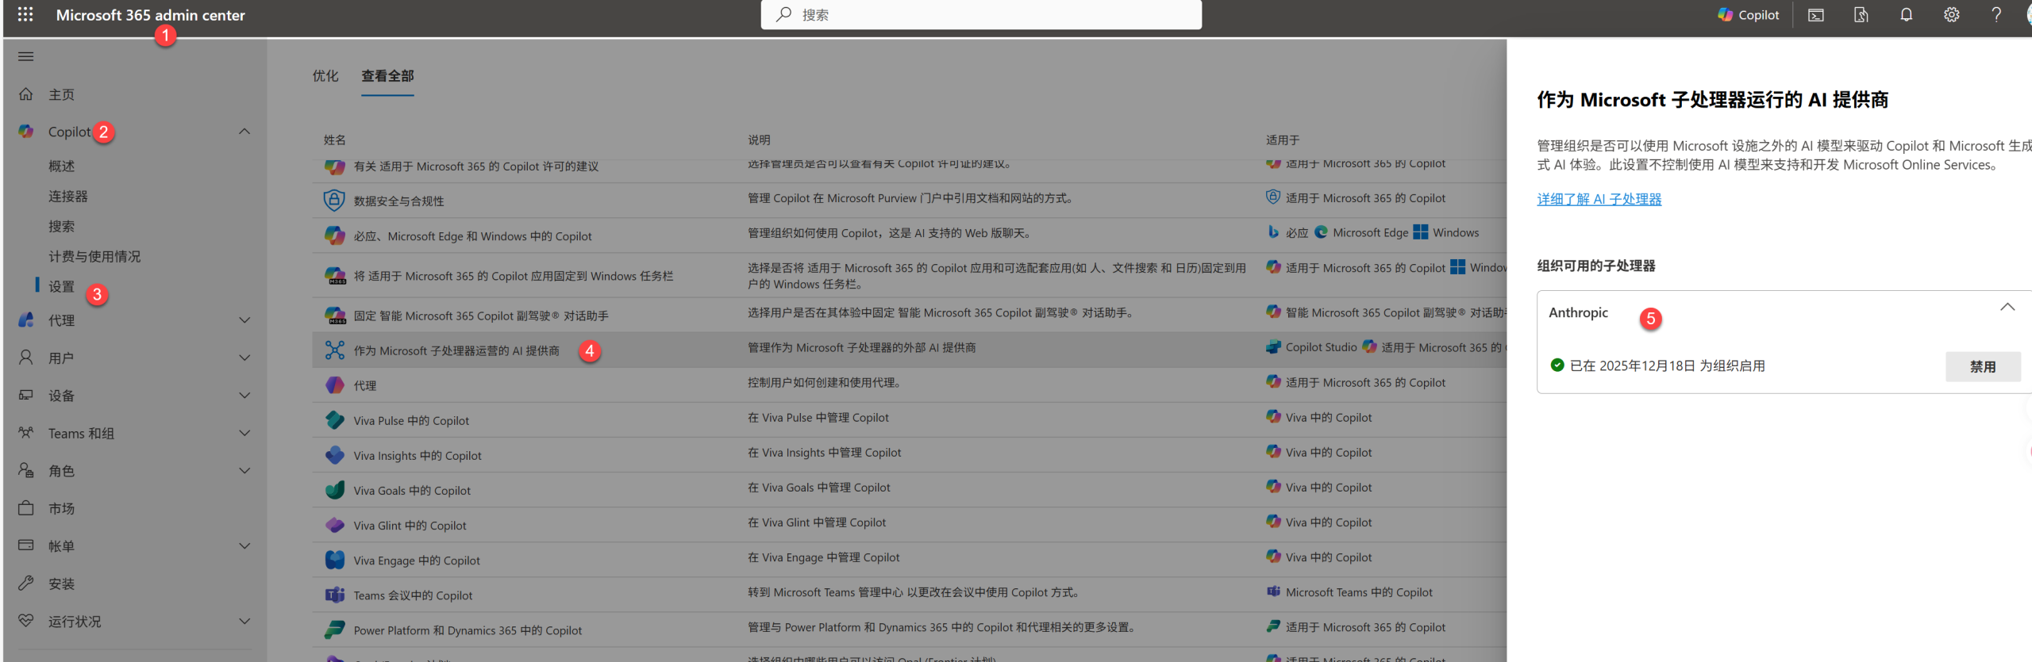Image resolution: width=2032 pixels, height=662 pixels.
Task: Open the app launcher waffle icon
Action: point(25,14)
